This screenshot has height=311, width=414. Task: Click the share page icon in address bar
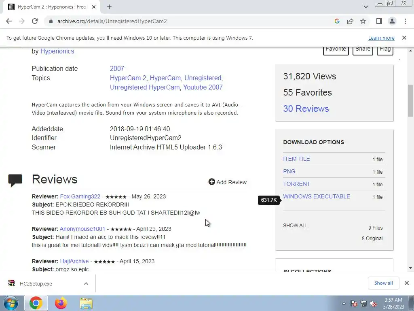(350, 21)
